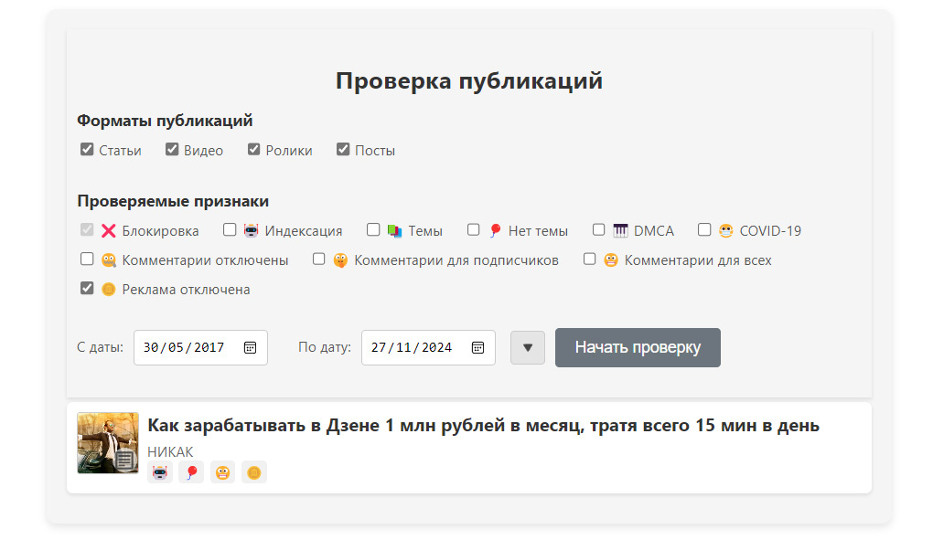Uncheck the Видео format checkbox

[170, 148]
